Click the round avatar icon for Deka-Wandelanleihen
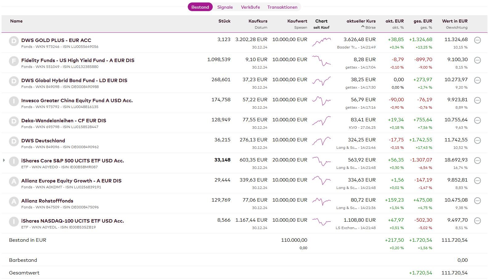Screen dimensions: 488x280 pos(14,121)
